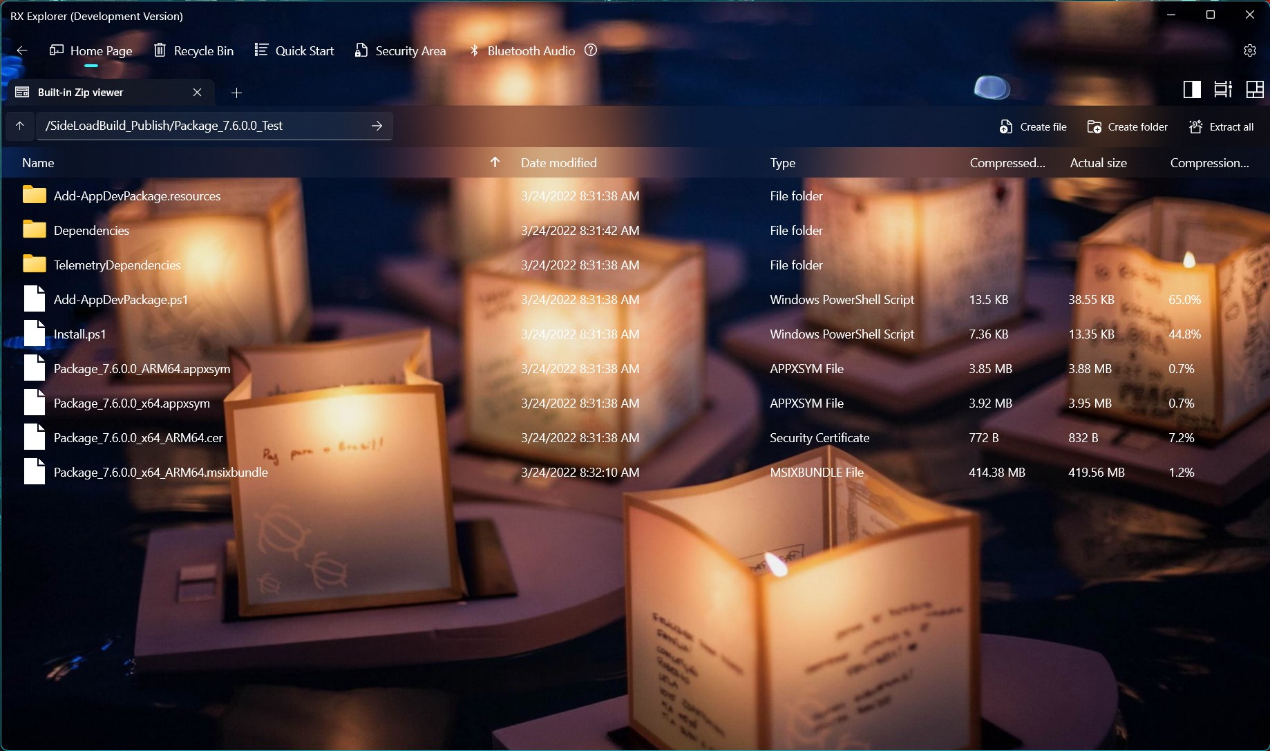Add a new tab with plus button
Image resolution: width=1270 pixels, height=751 pixels.
(x=236, y=93)
